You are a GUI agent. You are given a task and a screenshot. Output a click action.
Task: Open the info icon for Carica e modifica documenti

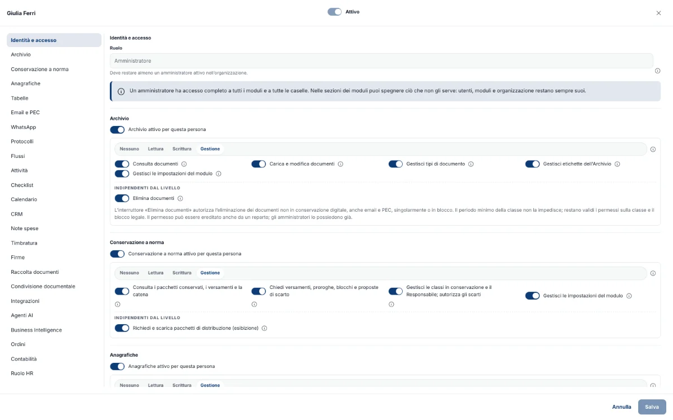point(340,164)
